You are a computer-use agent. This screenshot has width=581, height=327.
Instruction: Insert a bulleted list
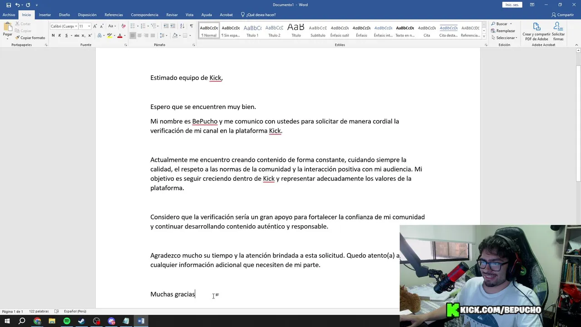tap(133, 26)
